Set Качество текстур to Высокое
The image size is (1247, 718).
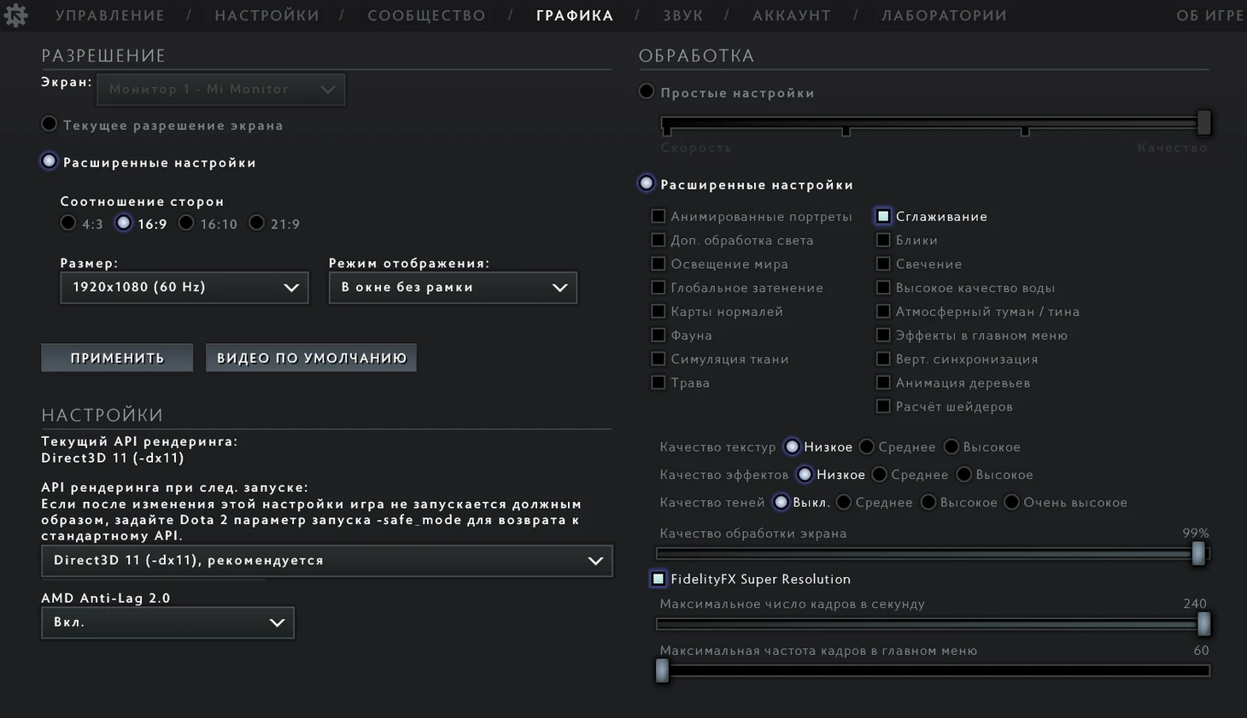pyautogui.click(x=951, y=447)
